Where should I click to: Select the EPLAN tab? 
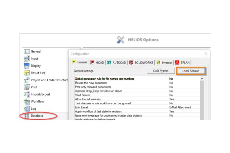tap(182, 63)
